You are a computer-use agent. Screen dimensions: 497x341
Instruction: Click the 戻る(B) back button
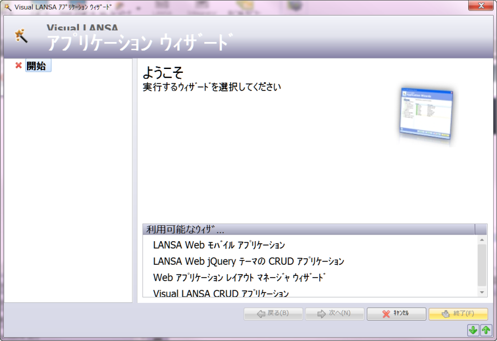click(273, 313)
